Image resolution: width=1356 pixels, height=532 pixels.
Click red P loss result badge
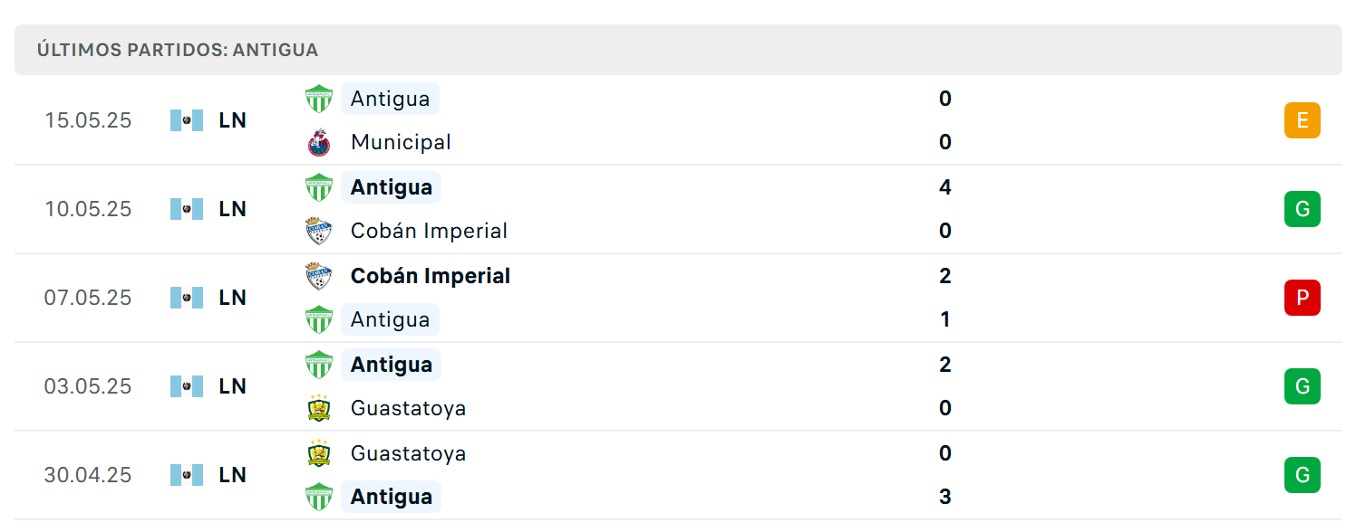click(x=1303, y=298)
